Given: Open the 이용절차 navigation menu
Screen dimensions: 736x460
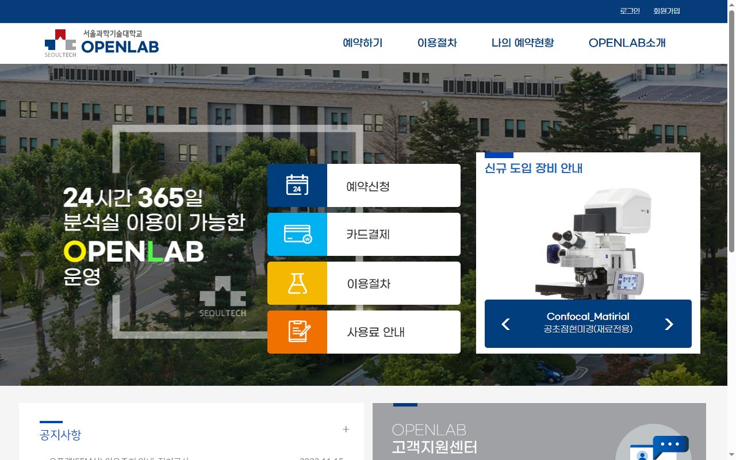Looking at the screenshot, I should [x=437, y=43].
